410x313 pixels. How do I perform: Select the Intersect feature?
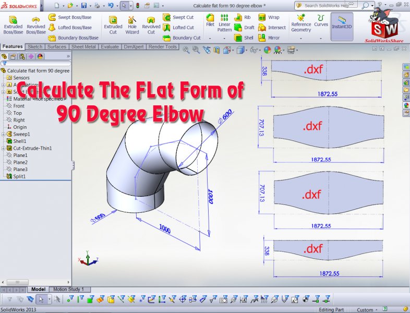(x=272, y=28)
